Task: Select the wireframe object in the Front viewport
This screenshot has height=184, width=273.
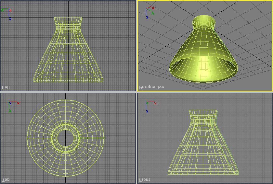Action: [203, 142]
